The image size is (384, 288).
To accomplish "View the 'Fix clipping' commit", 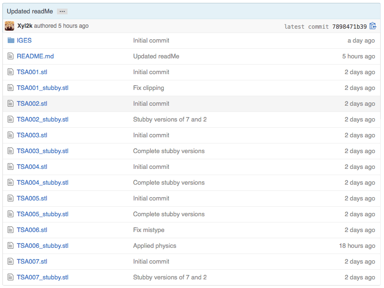I will coord(148,88).
